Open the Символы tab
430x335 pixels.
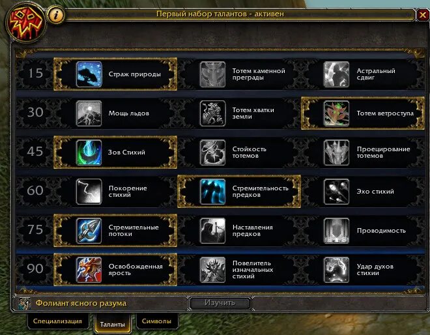[x=156, y=321]
